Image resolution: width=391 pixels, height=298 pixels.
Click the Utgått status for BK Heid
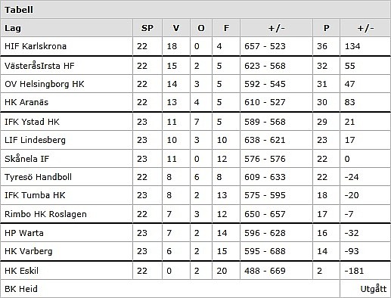tap(374, 289)
